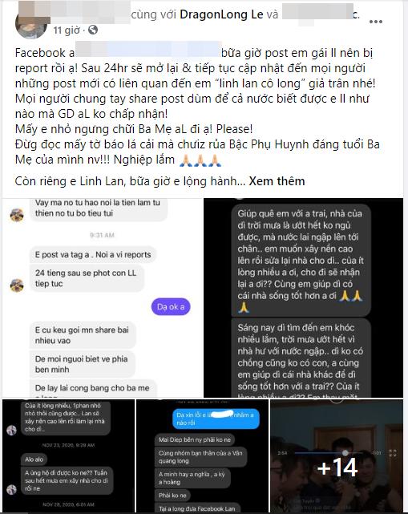The image size is (408, 514).
Task: Click avatar beside 'A ủng hộ dì' message
Action: [x=12, y=489]
